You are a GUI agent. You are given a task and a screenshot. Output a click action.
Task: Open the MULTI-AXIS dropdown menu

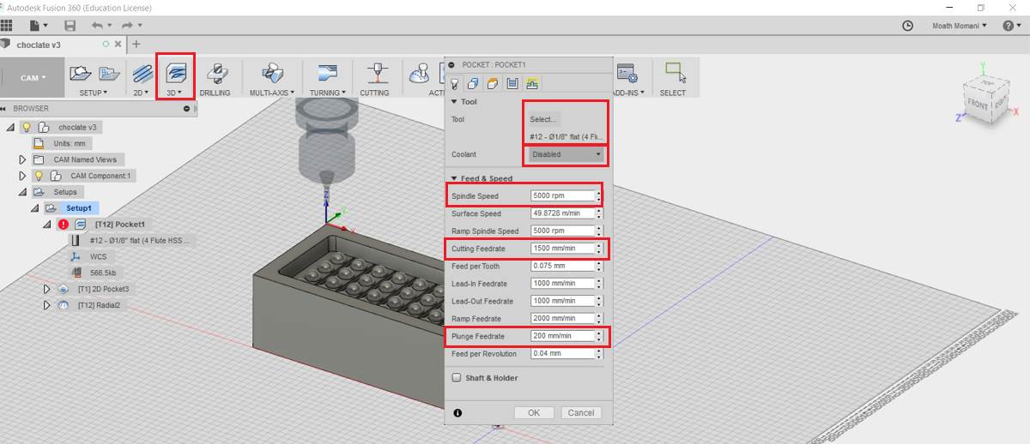pyautogui.click(x=272, y=93)
